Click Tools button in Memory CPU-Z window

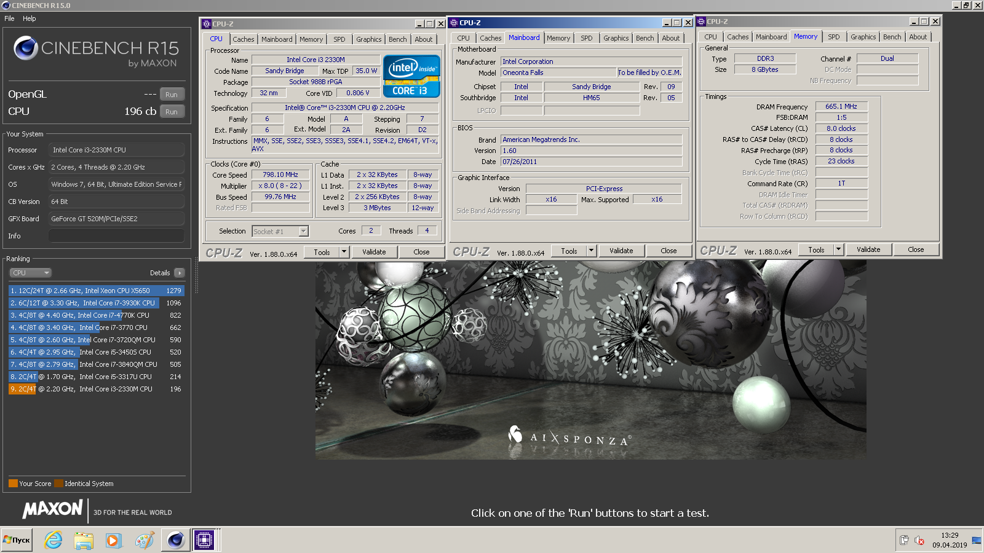[x=816, y=249]
